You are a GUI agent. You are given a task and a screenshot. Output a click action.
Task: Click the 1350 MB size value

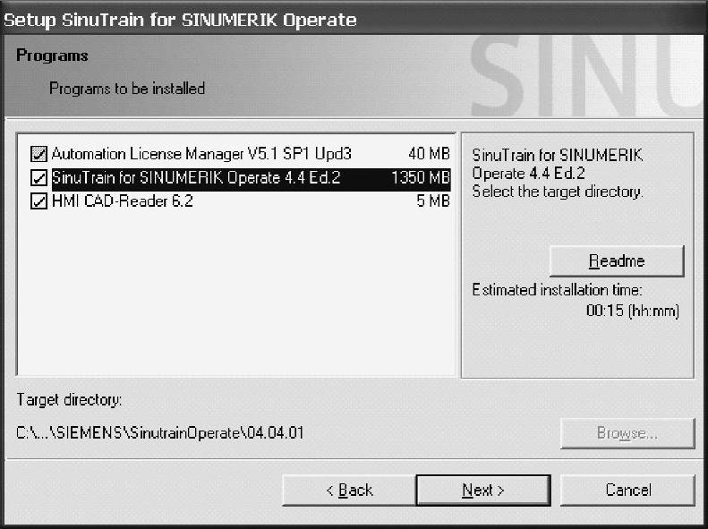point(420,178)
